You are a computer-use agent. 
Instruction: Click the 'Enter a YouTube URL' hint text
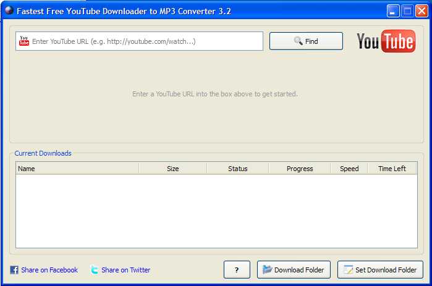pyautogui.click(x=215, y=94)
